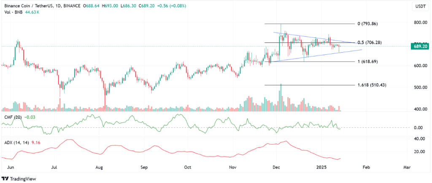This screenshot has height=183, width=432.
Task: Click the Feb label on time axis
Action: coord(366,167)
